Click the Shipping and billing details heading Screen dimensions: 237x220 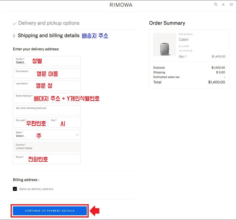click(48, 35)
